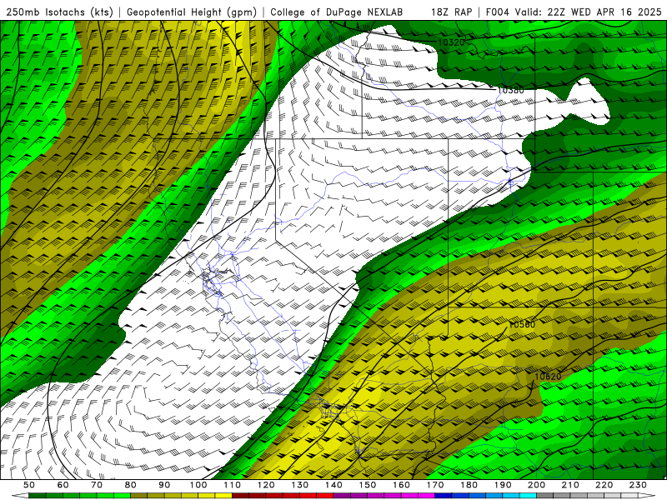The image size is (667, 500).
Task: Click the 130 tick label on color scale
Action: pos(300,485)
